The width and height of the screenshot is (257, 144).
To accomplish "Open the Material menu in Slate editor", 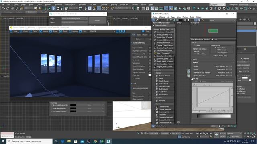I will (x=162, y=17).
